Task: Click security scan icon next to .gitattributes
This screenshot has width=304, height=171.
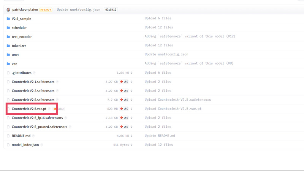Action: 34,73
